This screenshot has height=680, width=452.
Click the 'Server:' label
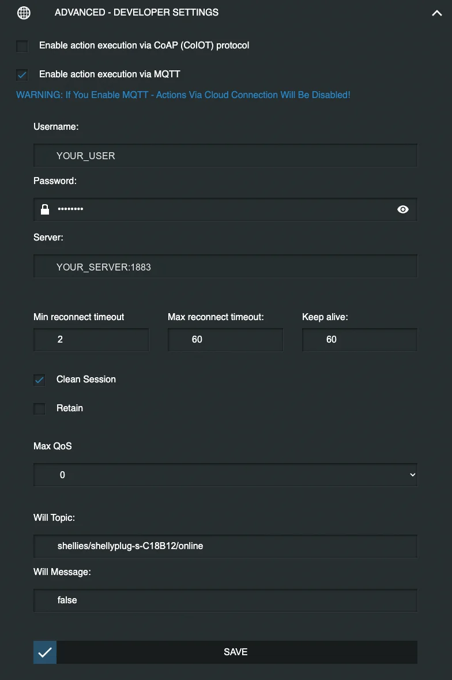click(48, 237)
